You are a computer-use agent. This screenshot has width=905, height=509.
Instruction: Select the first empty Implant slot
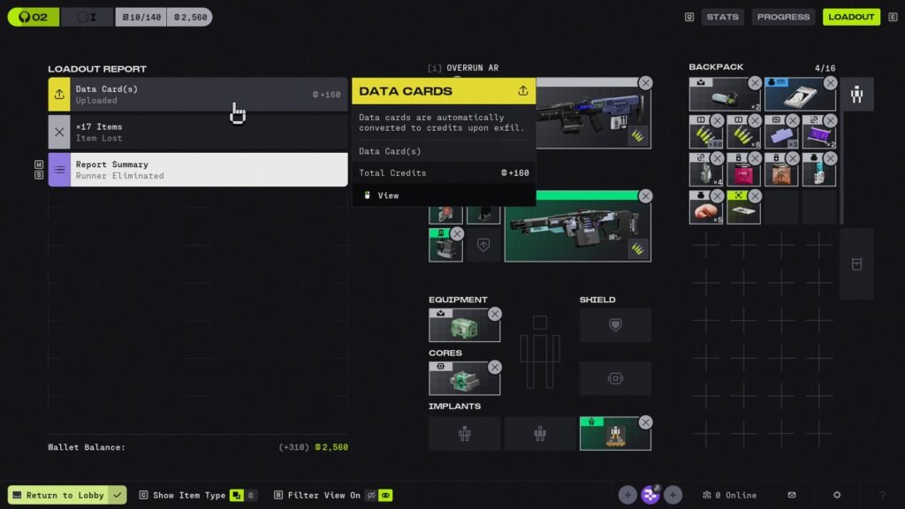tap(464, 433)
